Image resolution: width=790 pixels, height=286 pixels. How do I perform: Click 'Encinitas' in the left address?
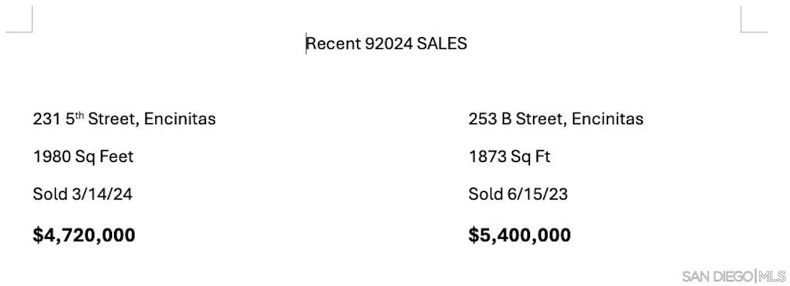pos(180,119)
